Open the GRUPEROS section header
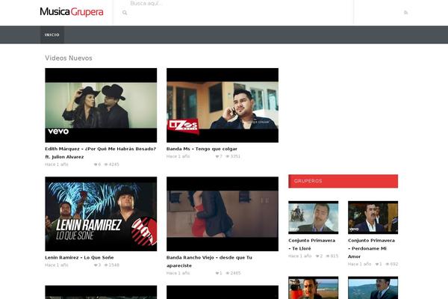Viewport: 448px width, 299px height. (343, 181)
